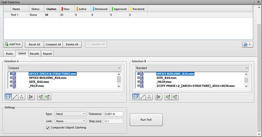Click the Run Test button

pyautogui.click(x=146, y=120)
